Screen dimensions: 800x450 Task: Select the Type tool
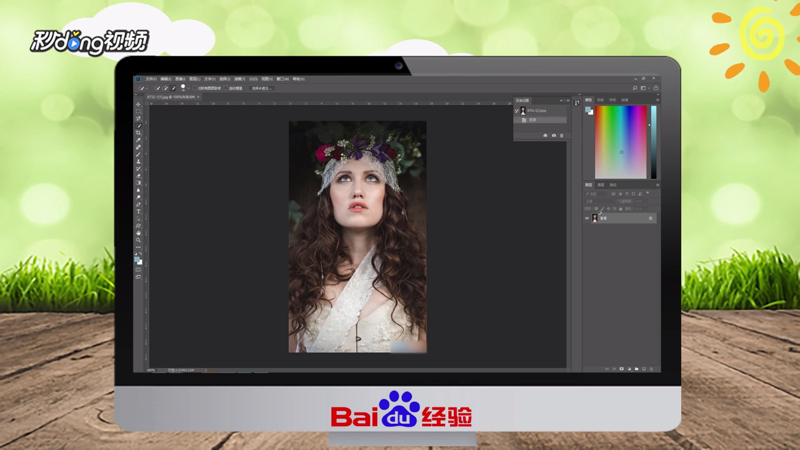138,211
